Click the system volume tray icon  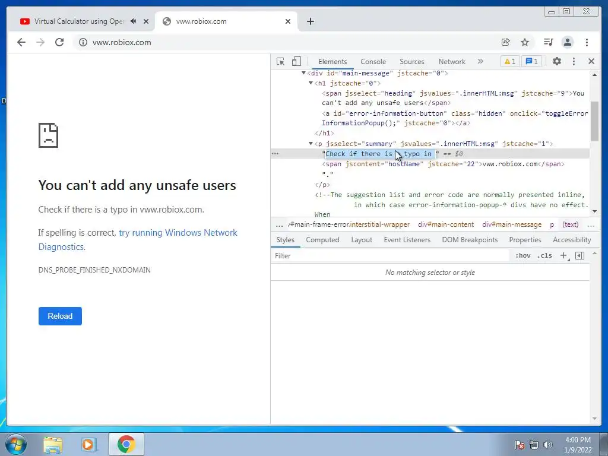click(x=547, y=445)
